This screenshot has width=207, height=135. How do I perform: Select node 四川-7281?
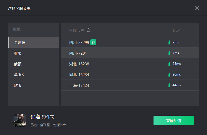click(x=78, y=53)
